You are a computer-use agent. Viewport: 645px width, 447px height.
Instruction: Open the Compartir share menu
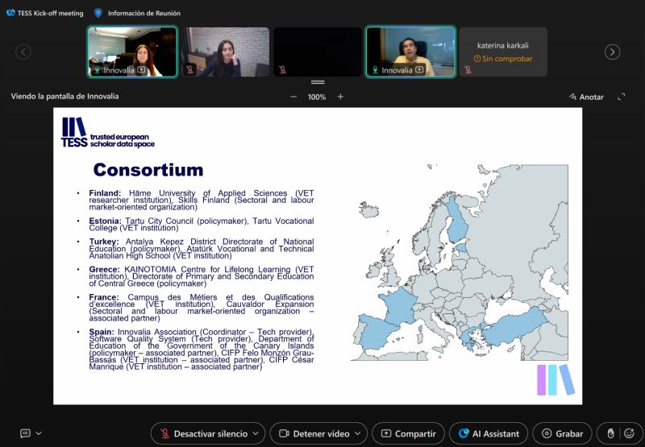click(408, 433)
